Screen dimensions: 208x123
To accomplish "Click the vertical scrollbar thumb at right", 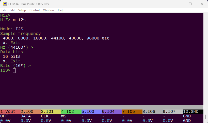I will pyautogui.click(x=206, y=117).
